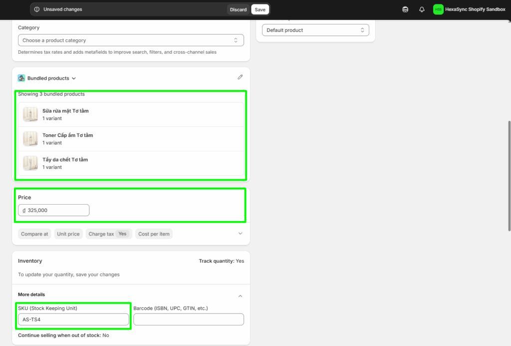Click the Tẩy da chết Tơ tằm thumbnail
511x346 pixels.
30,163
